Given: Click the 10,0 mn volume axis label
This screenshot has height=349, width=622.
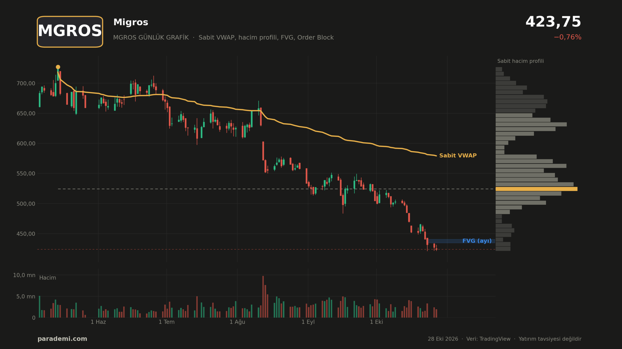Looking at the screenshot, I should [x=24, y=275].
